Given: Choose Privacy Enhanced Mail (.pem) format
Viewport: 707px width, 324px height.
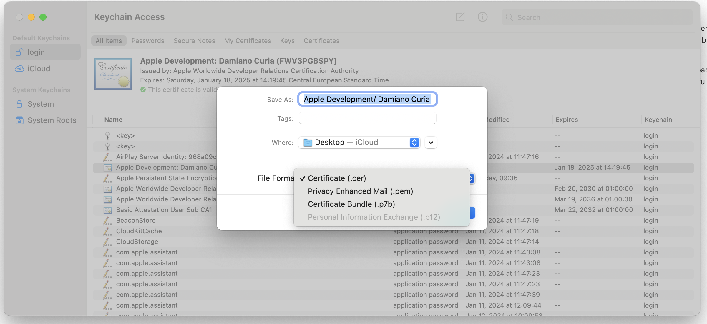Looking at the screenshot, I should [x=360, y=191].
